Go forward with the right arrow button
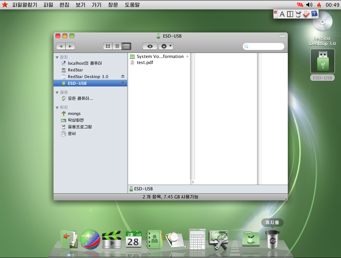The image size is (341, 258). click(x=70, y=46)
